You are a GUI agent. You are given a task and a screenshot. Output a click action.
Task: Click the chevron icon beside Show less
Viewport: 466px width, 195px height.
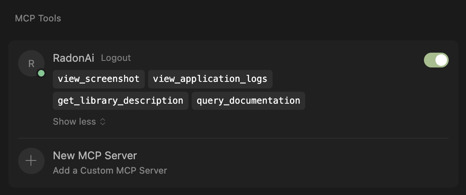coord(103,122)
